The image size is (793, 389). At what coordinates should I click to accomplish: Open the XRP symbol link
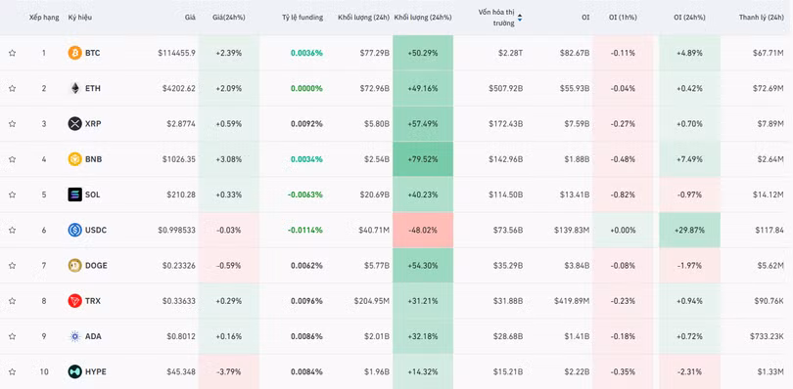[x=93, y=124]
